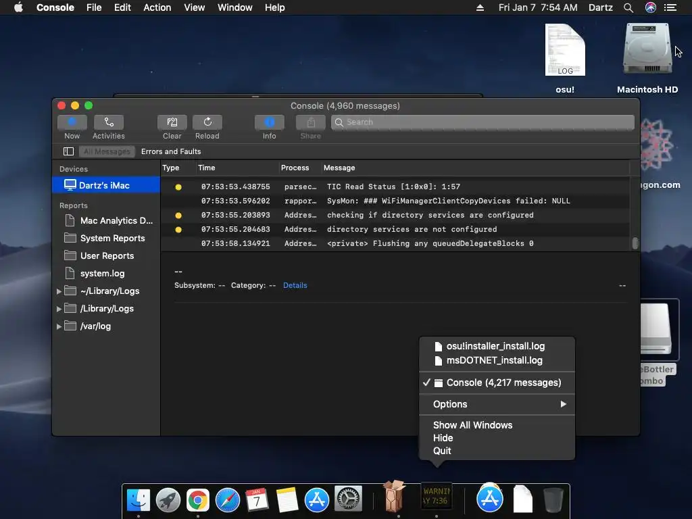This screenshot has width=692, height=519.
Task: Open the Edit menu
Action: [x=122, y=7]
